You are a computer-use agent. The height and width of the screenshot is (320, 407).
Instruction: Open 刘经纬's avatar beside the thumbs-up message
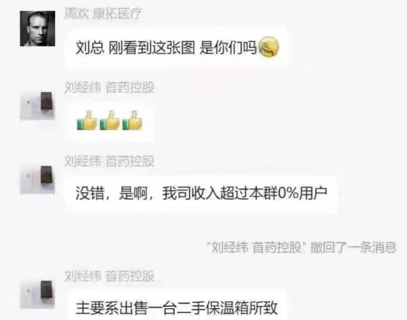(38, 105)
